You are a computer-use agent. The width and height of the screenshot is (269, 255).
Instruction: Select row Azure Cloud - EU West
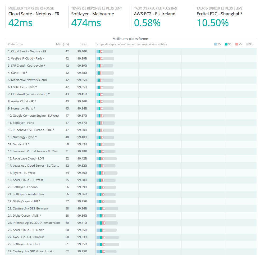click(x=131, y=180)
